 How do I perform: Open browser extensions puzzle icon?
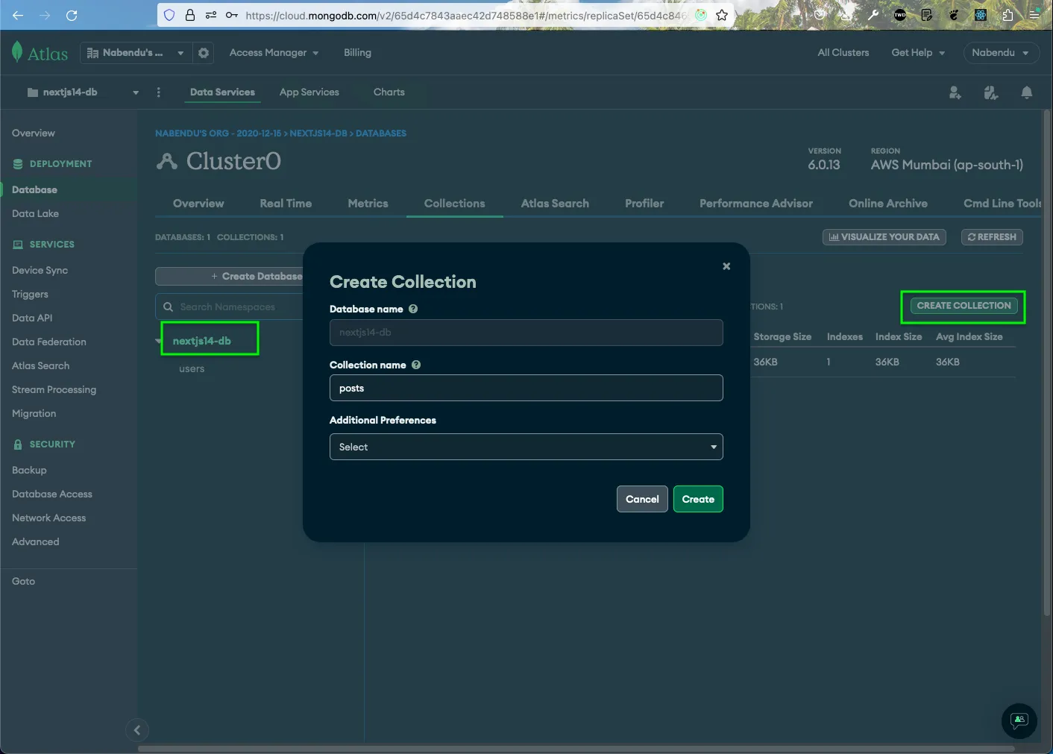[x=1008, y=15]
